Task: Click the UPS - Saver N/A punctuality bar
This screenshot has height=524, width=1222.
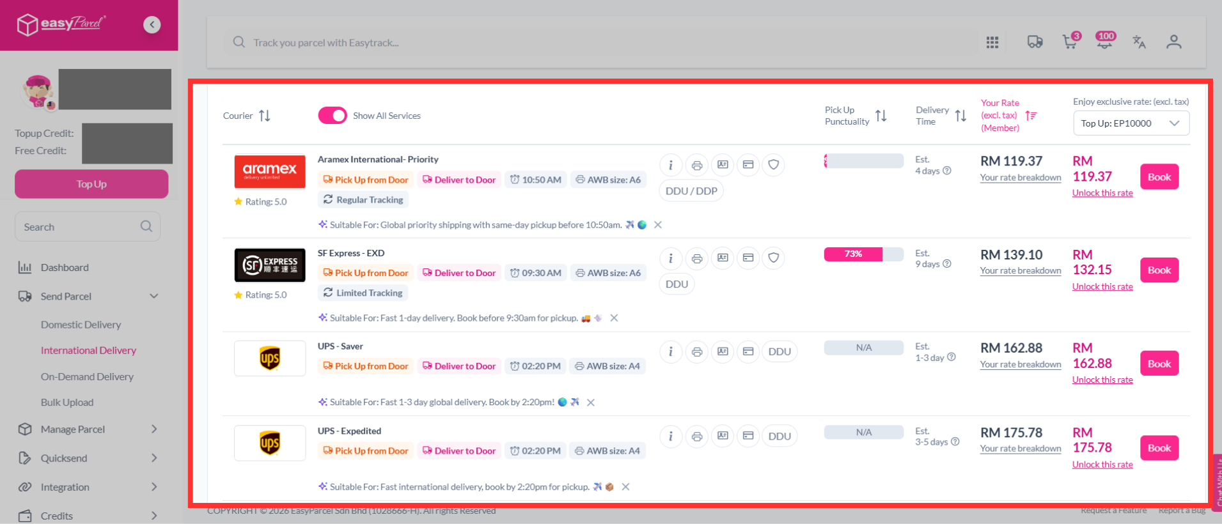Action: click(x=864, y=348)
